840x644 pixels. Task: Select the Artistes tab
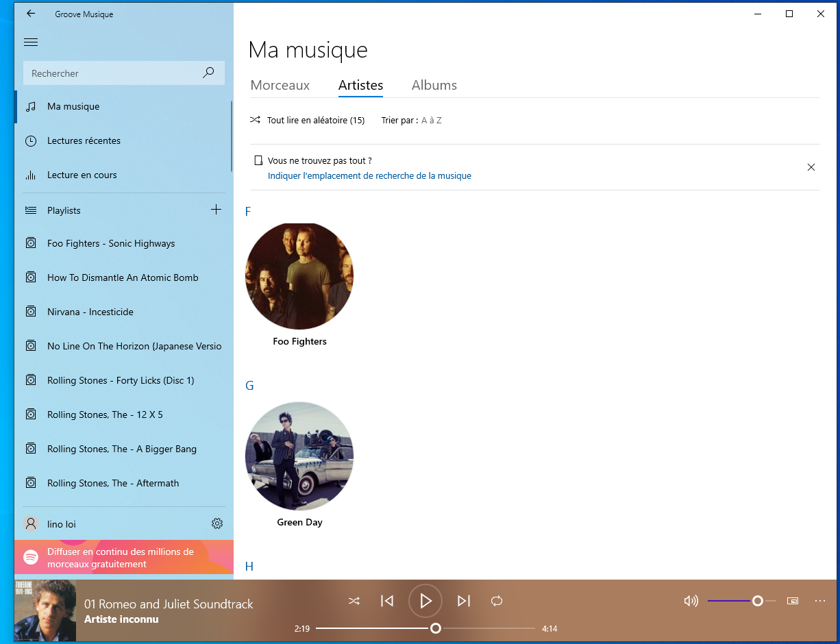(360, 85)
